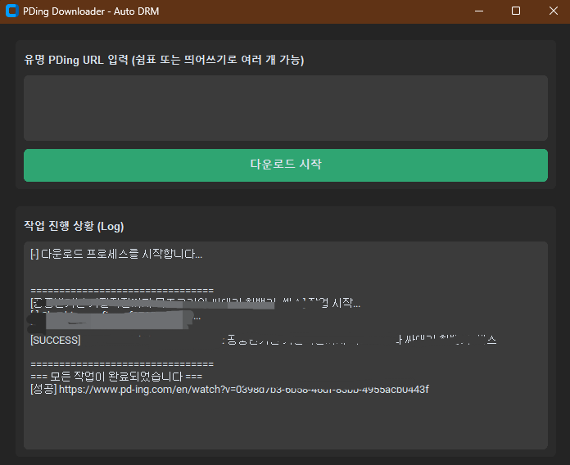Click the 'PDing Downloader - Auto DRM' window title

91,11
